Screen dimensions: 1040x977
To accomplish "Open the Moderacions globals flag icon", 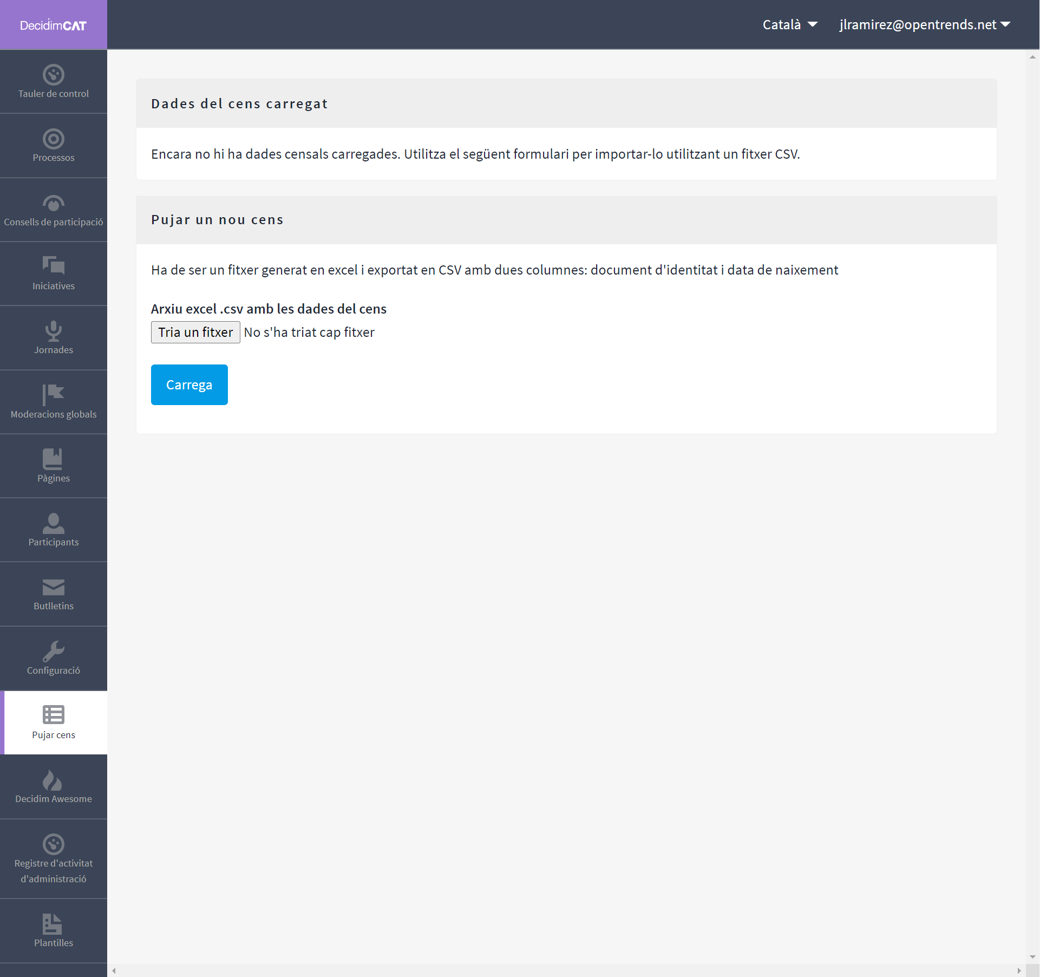I will tap(54, 395).
